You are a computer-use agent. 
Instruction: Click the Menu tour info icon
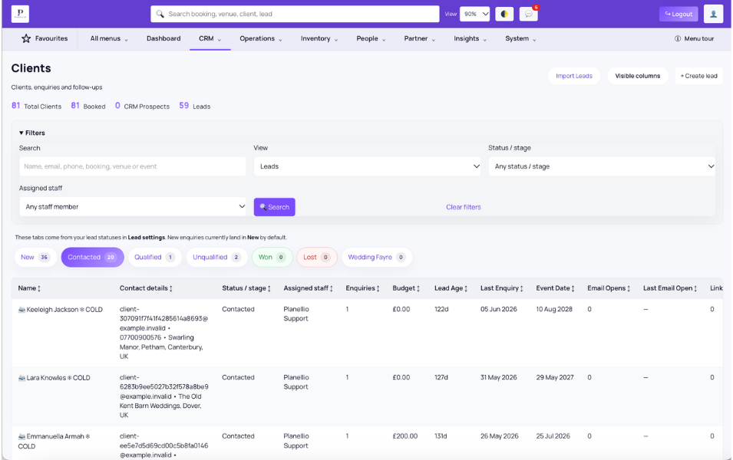pos(678,39)
